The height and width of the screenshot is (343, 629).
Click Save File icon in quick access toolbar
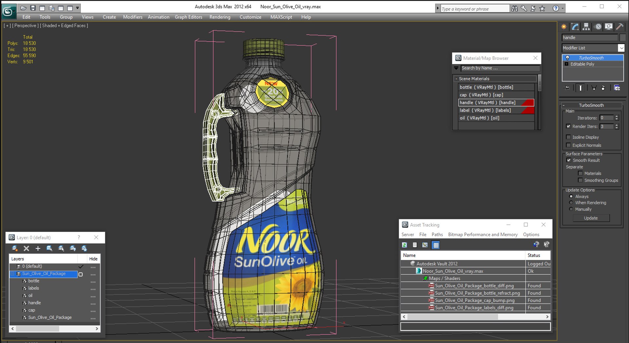(33, 8)
